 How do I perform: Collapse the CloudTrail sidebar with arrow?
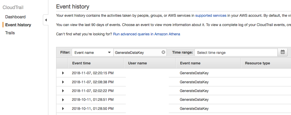46,20
